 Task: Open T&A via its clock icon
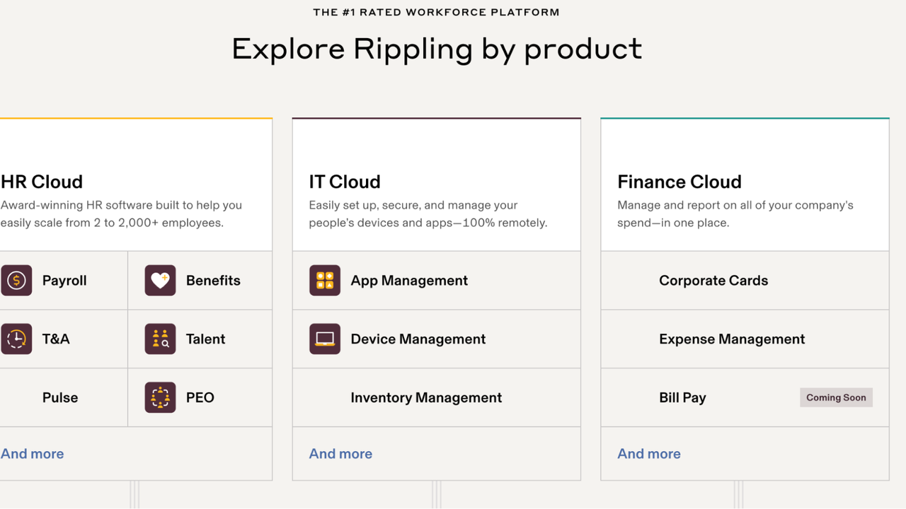pos(16,339)
